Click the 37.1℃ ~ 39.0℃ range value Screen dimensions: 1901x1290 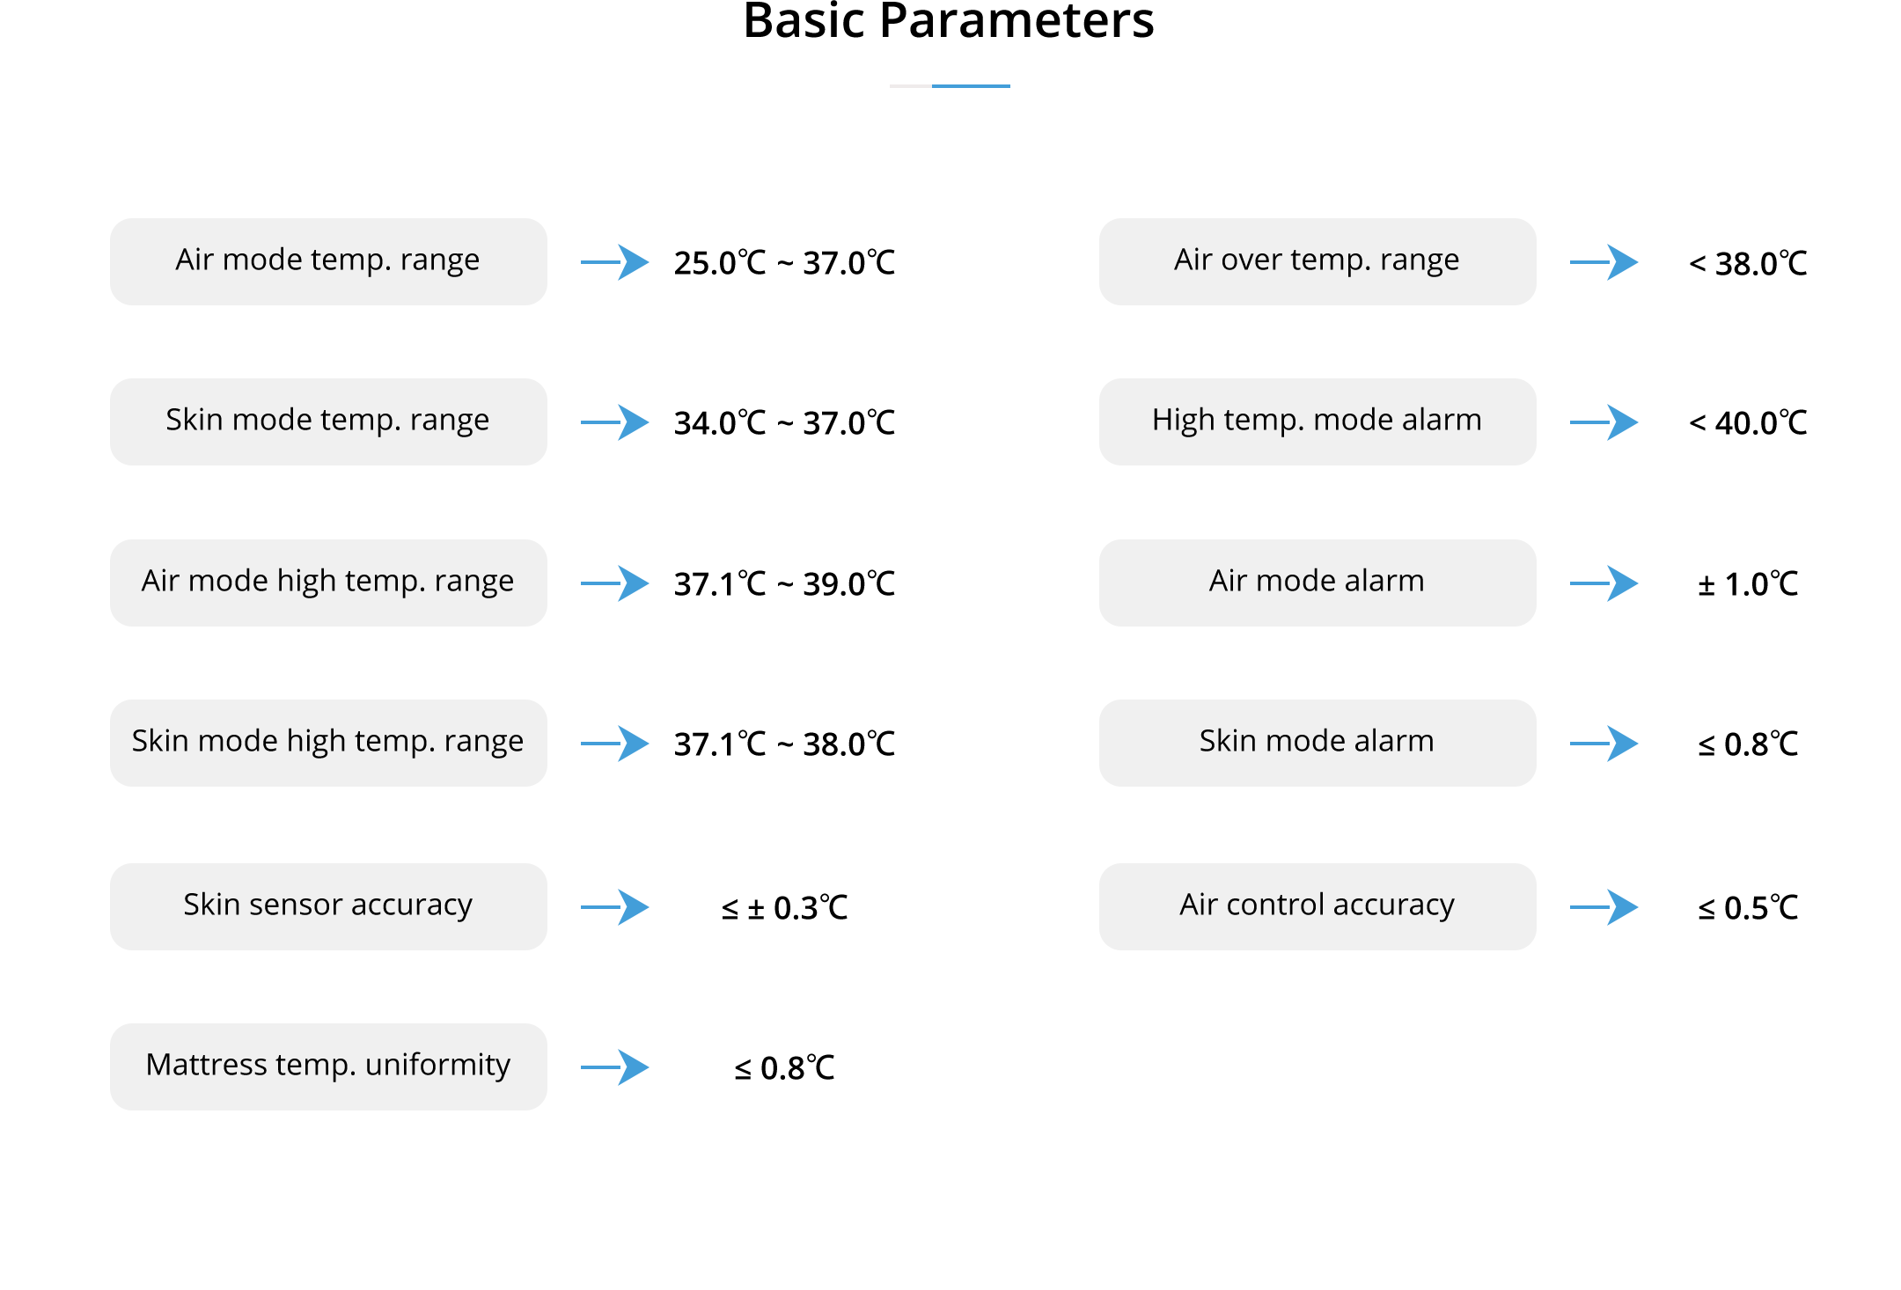click(x=784, y=584)
